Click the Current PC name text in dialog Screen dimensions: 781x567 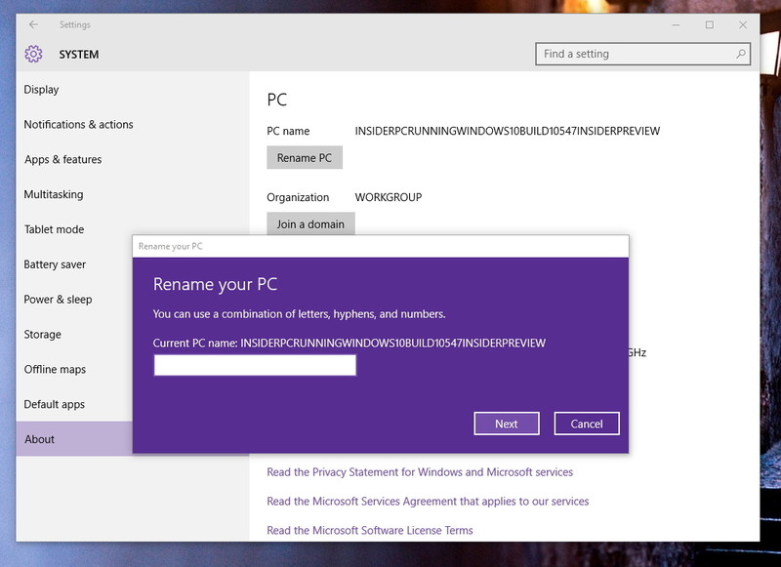coord(349,343)
